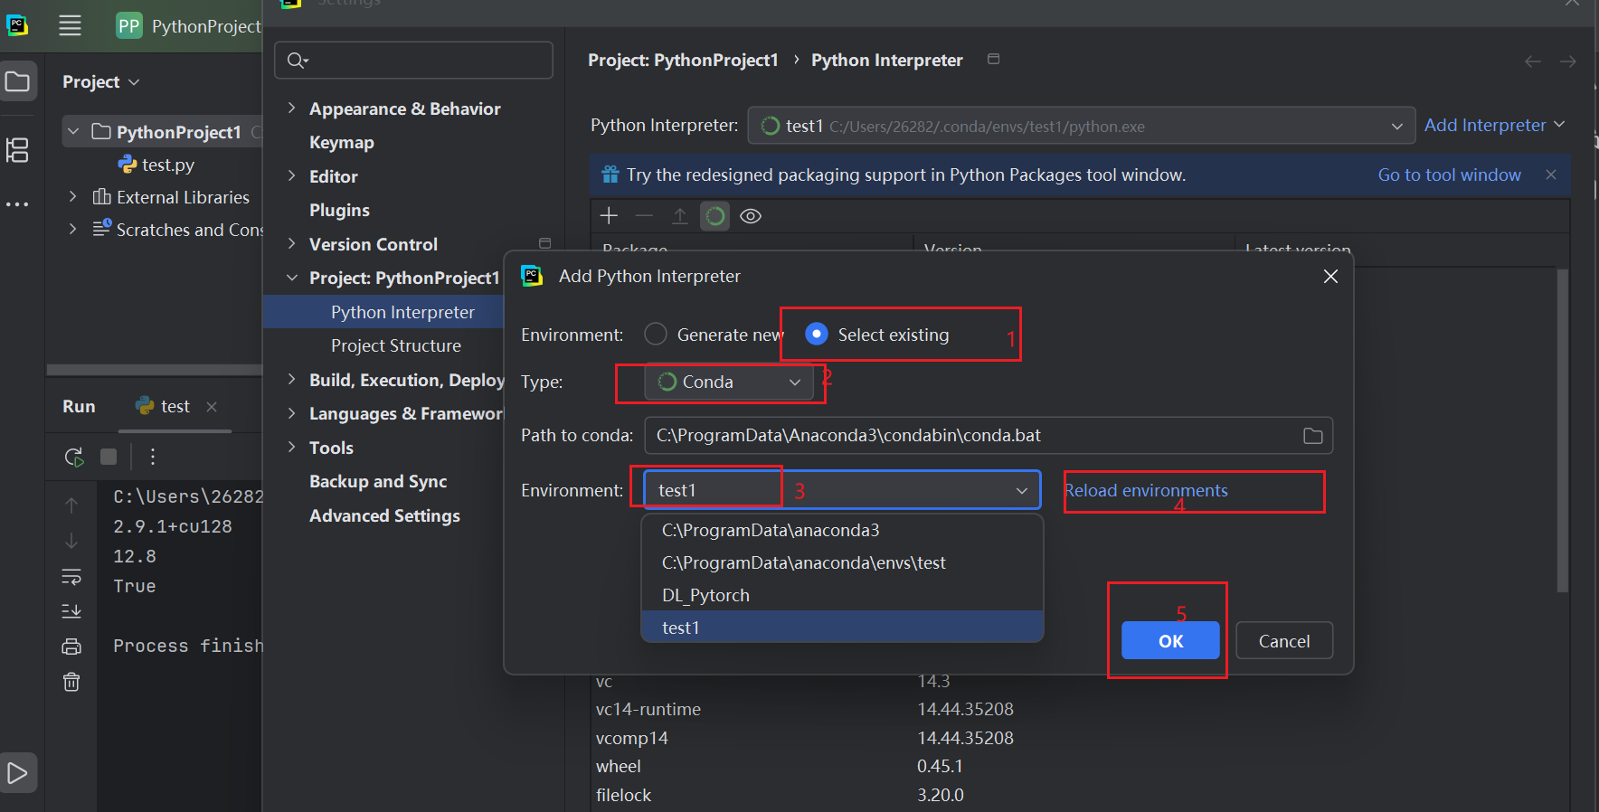Expand the Editor settings group
Image resolution: width=1599 pixels, height=812 pixels.
point(291,175)
